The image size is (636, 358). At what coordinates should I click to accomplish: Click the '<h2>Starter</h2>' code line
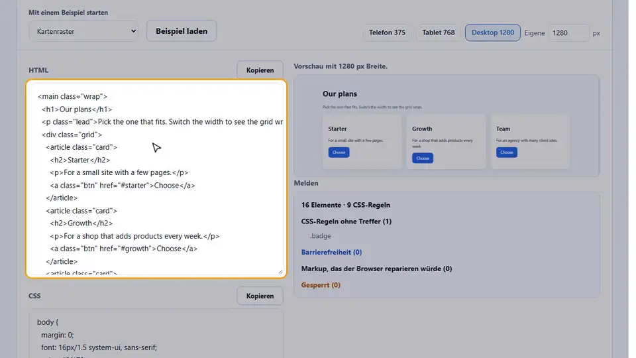80,160
